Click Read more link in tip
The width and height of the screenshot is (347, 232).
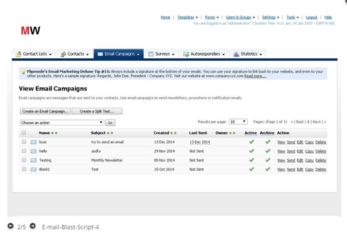[x=255, y=76]
